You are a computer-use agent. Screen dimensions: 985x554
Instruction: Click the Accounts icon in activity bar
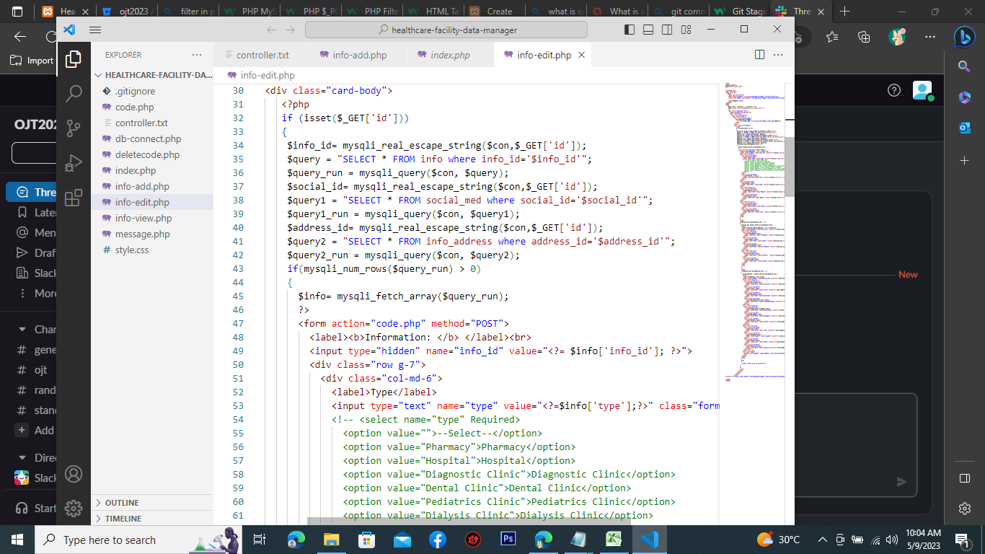click(74, 474)
